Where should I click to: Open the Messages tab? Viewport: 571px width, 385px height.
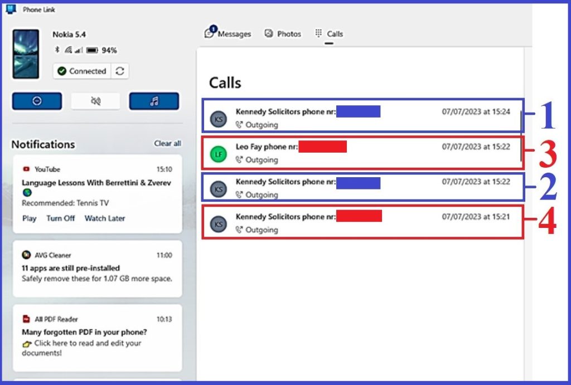228,34
